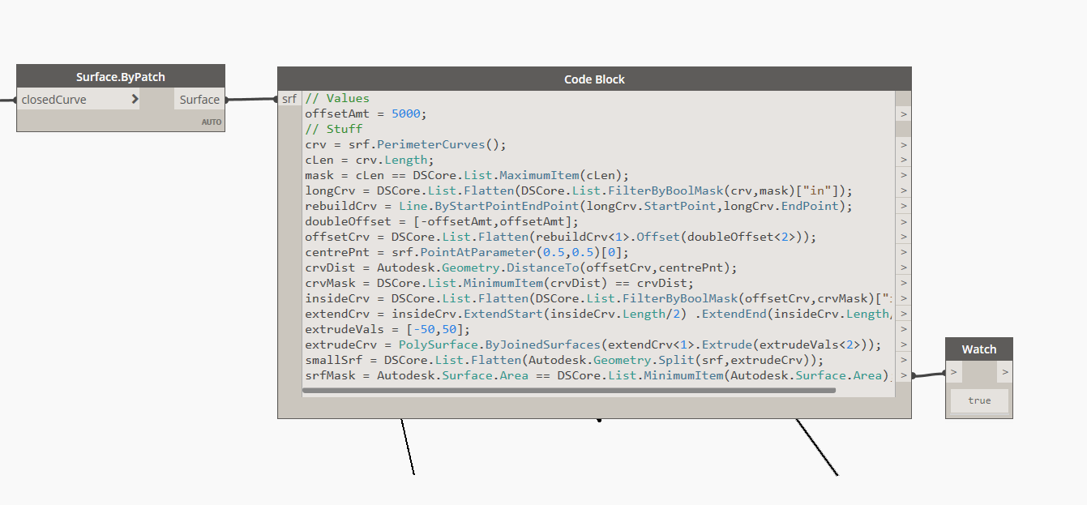This screenshot has width=1087, height=505.
Task: Toggle the AUTO lacing setting on Surface.ByPatch
Action: [x=212, y=122]
